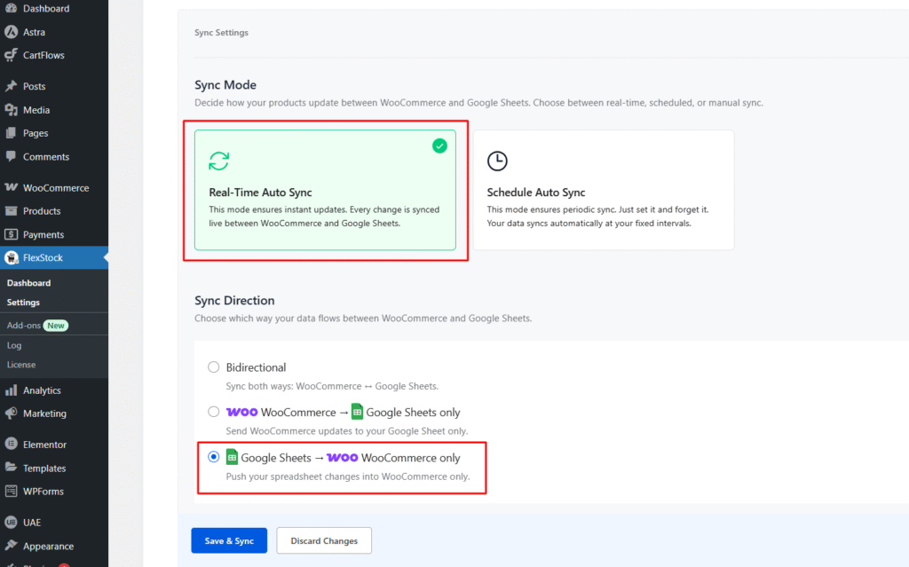This screenshot has width=909, height=567.
Task: Click the FlexStock plugin icon
Action: [x=11, y=257]
